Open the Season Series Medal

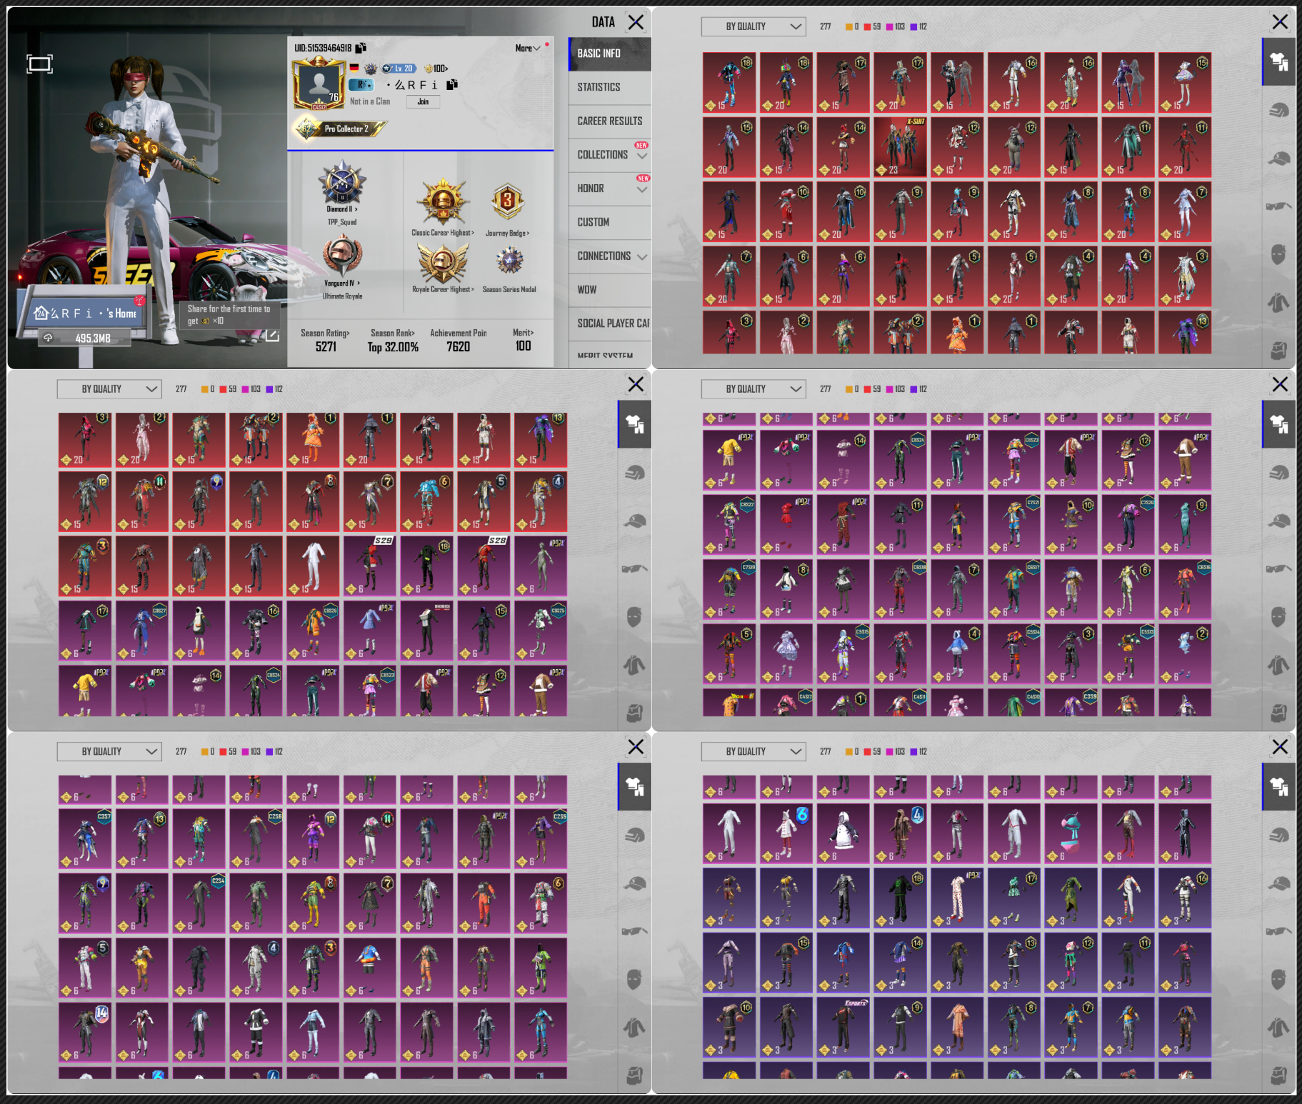pos(509,262)
